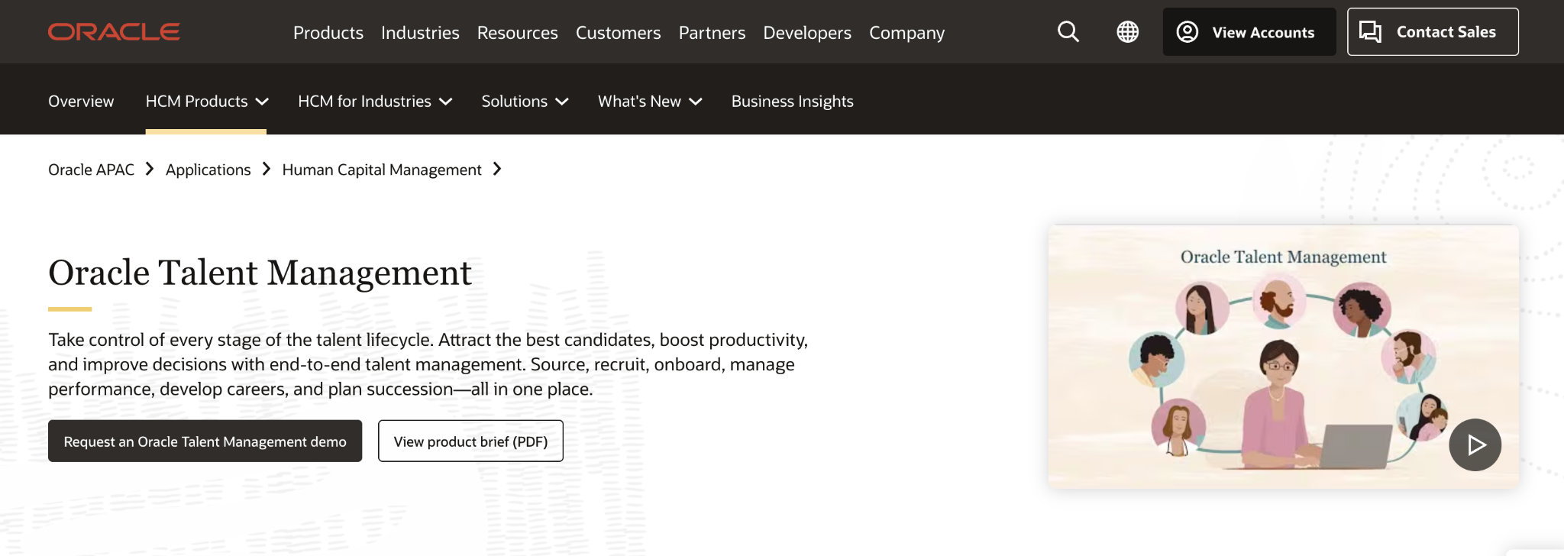Follow Human Capital Management breadcrumb

point(382,170)
